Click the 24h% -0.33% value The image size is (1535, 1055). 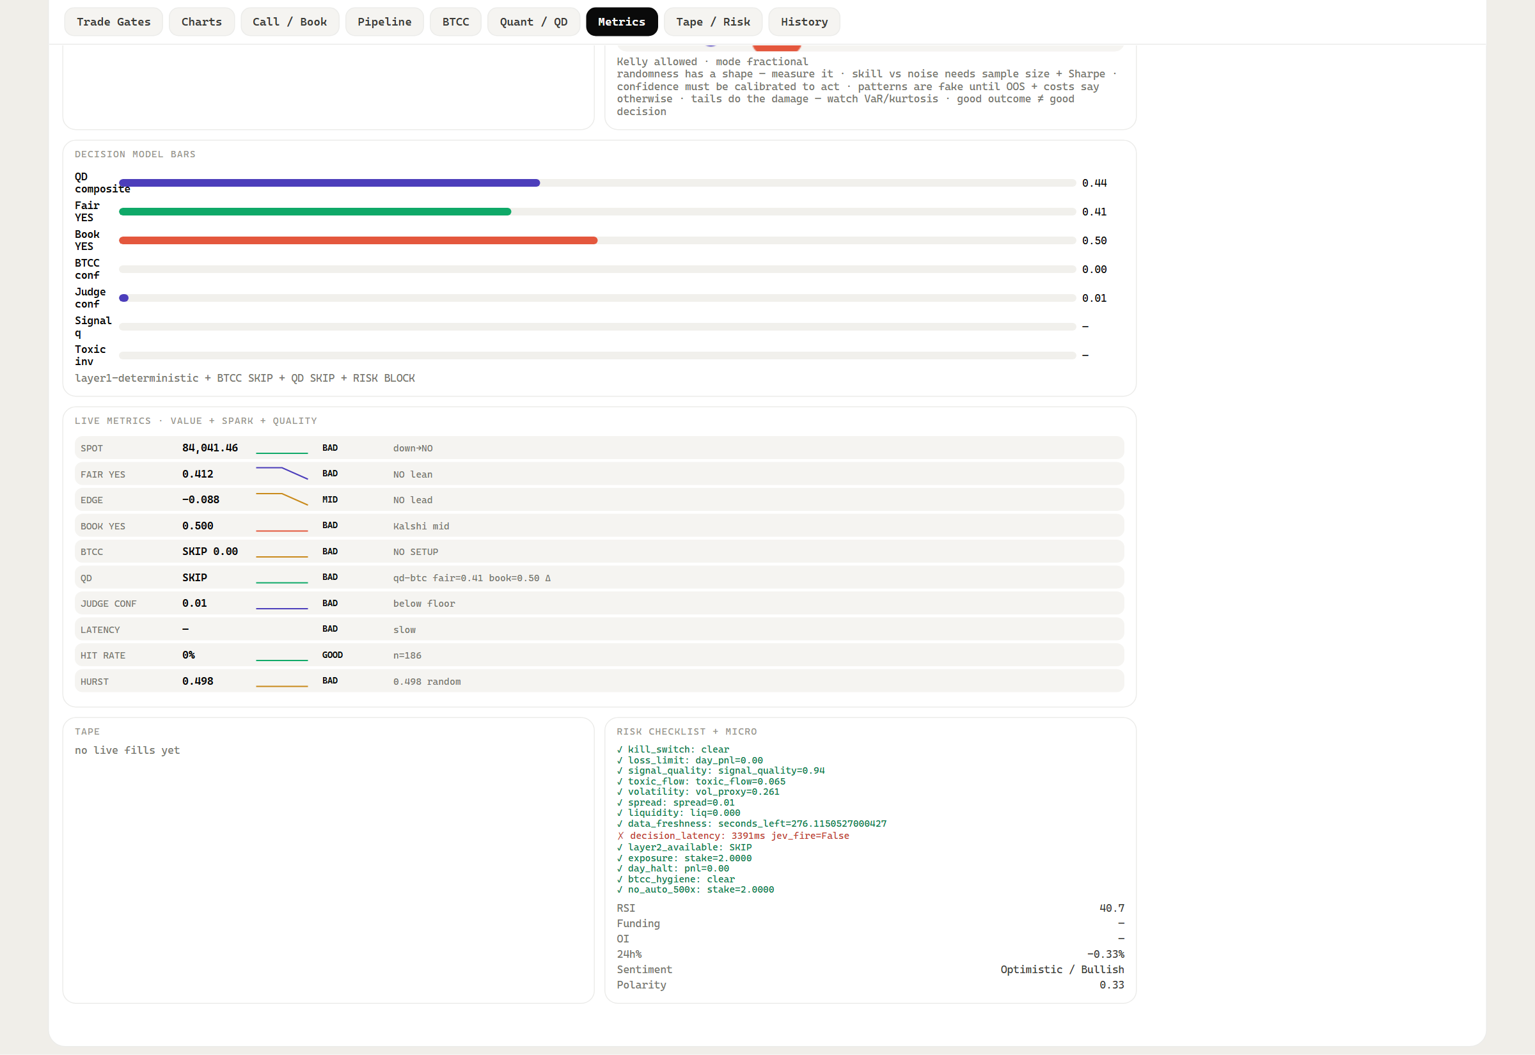(1105, 955)
